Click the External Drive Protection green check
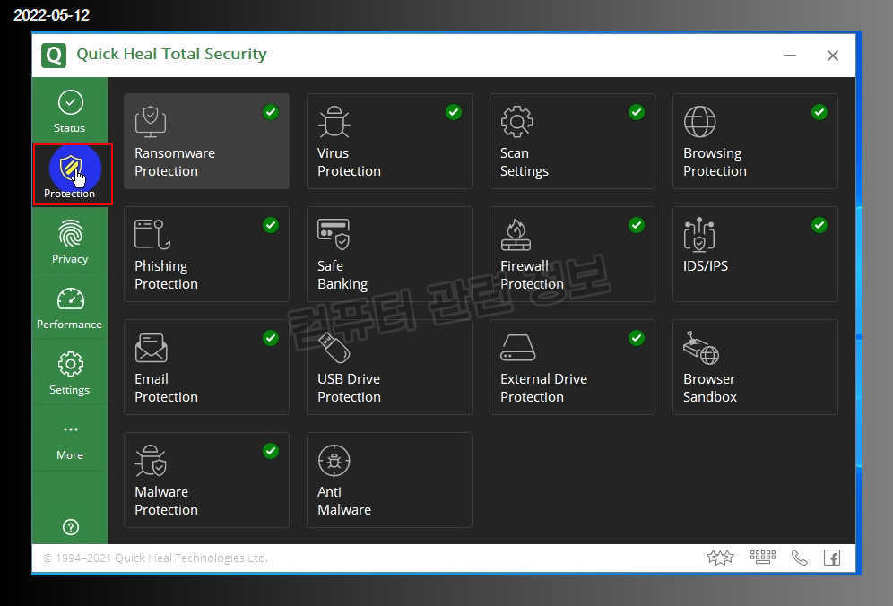 tap(637, 338)
